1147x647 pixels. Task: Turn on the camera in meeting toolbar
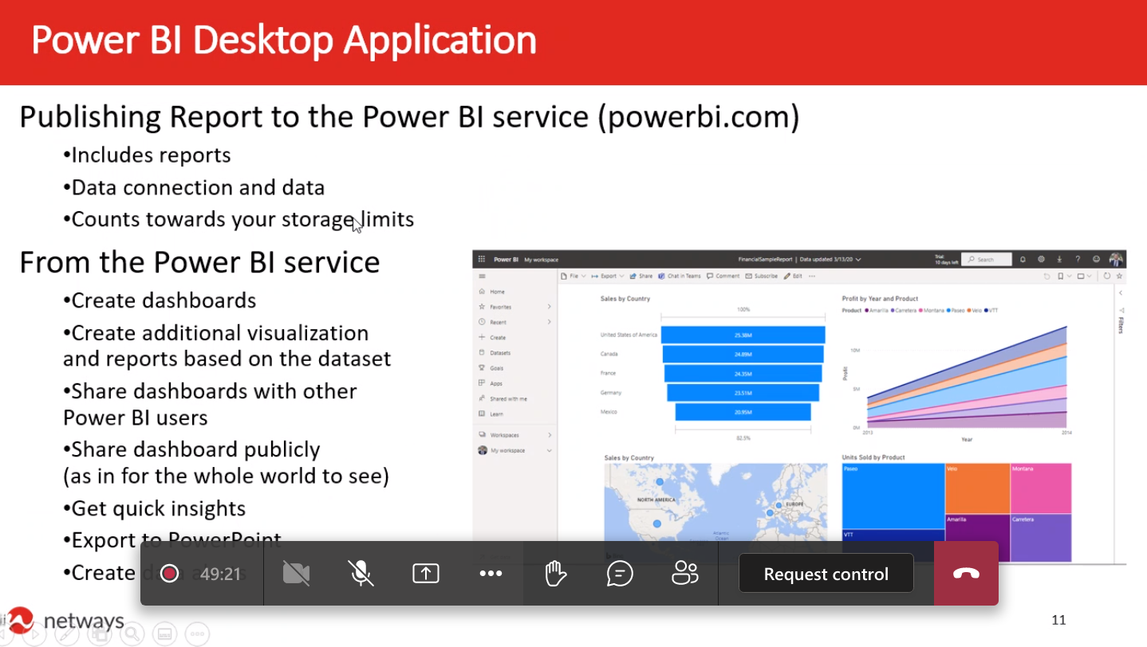point(296,574)
